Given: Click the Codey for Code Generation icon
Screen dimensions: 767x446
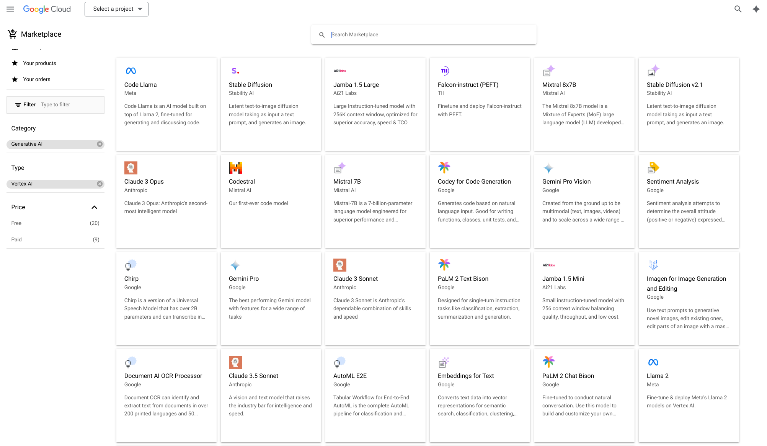Looking at the screenshot, I should 444,168.
